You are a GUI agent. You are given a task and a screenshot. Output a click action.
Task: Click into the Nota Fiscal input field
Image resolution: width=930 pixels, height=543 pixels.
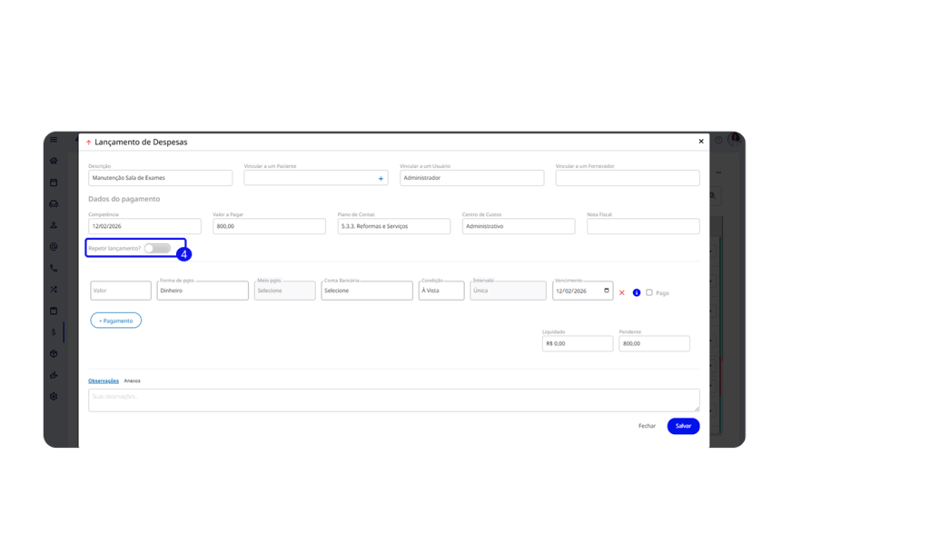[x=643, y=226]
